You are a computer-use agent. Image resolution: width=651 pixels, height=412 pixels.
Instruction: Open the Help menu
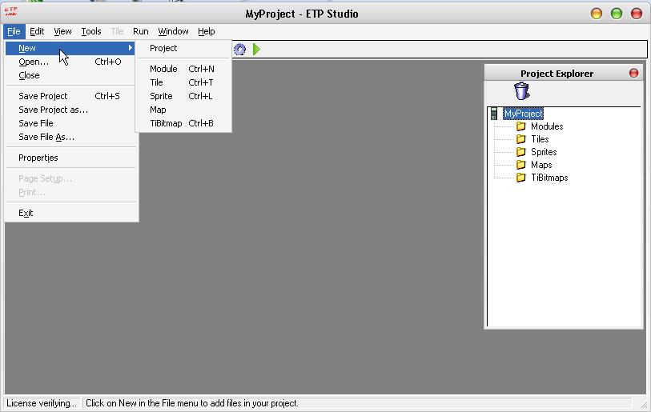pyautogui.click(x=207, y=31)
